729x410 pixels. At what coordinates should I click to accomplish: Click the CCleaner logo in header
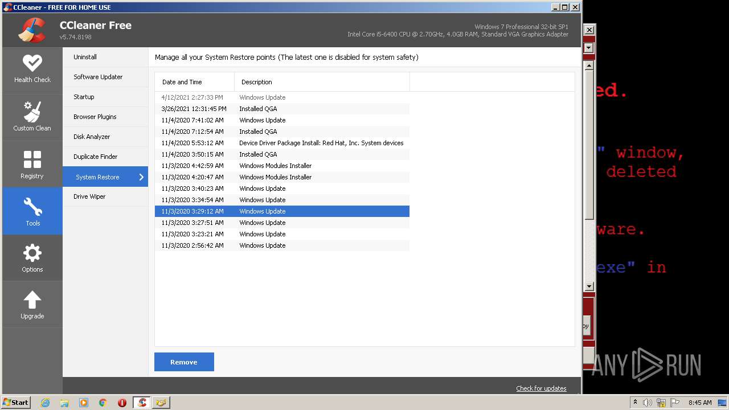coord(32,30)
